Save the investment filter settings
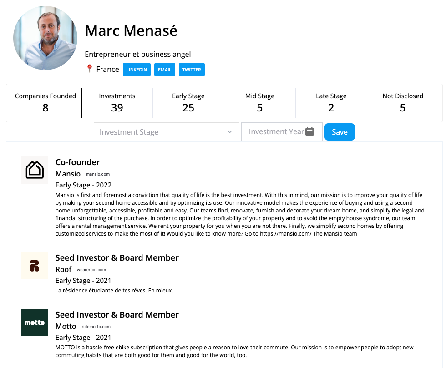This screenshot has width=446, height=368. pyautogui.click(x=340, y=132)
